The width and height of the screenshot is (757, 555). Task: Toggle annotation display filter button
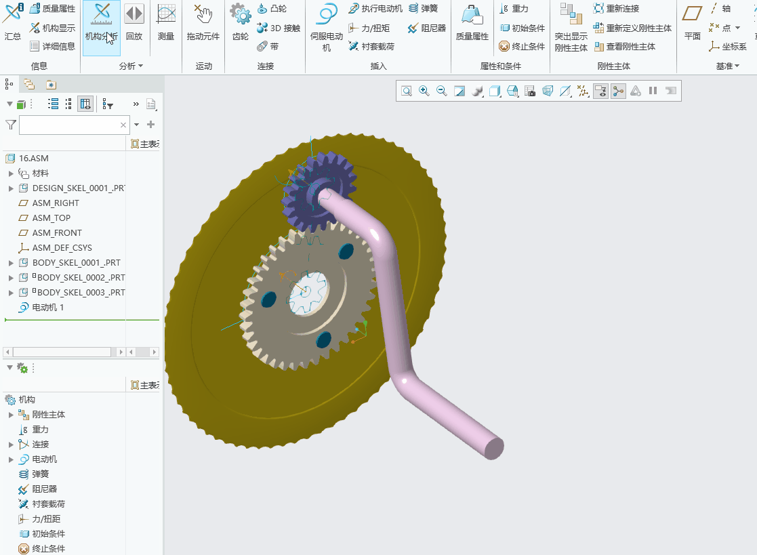point(601,91)
